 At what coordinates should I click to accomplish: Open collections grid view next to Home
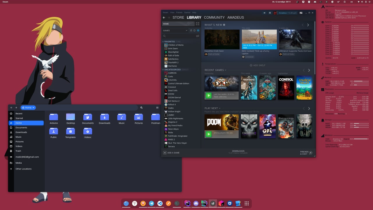click(x=198, y=24)
